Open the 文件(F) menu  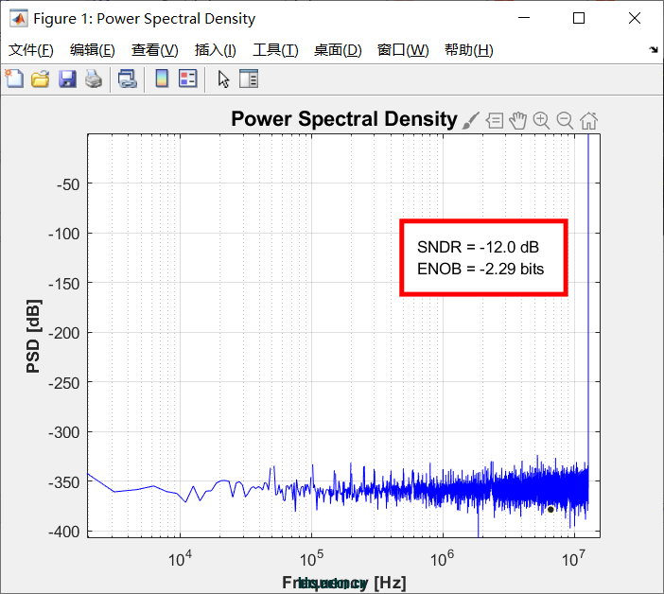coord(31,50)
